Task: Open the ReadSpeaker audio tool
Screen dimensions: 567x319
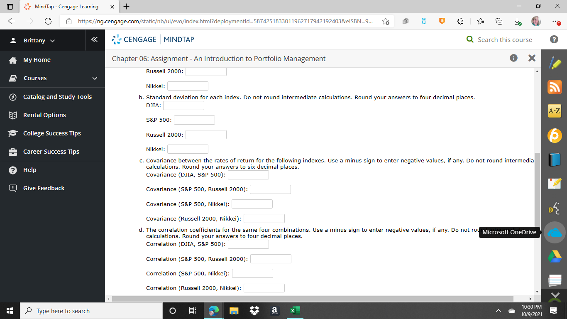Action: click(x=555, y=208)
